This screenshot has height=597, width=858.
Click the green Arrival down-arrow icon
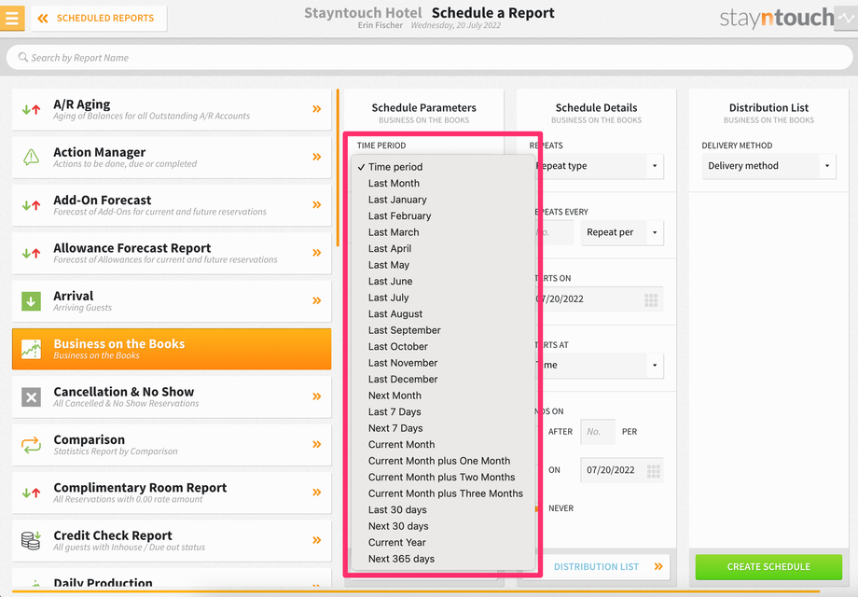tap(31, 301)
